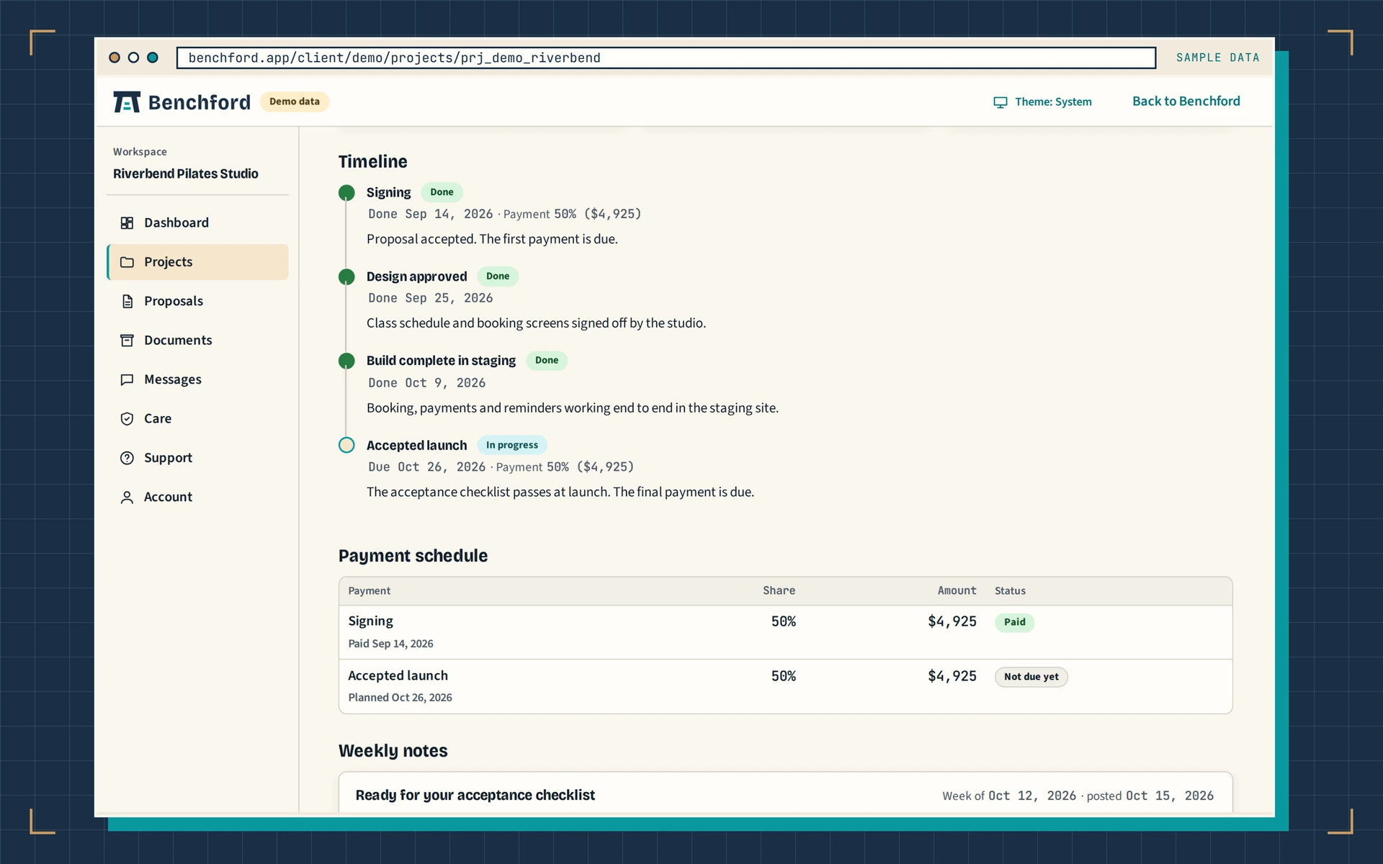1383x864 pixels.
Task: Follow the Back to Benchford link
Action: 1186,102
